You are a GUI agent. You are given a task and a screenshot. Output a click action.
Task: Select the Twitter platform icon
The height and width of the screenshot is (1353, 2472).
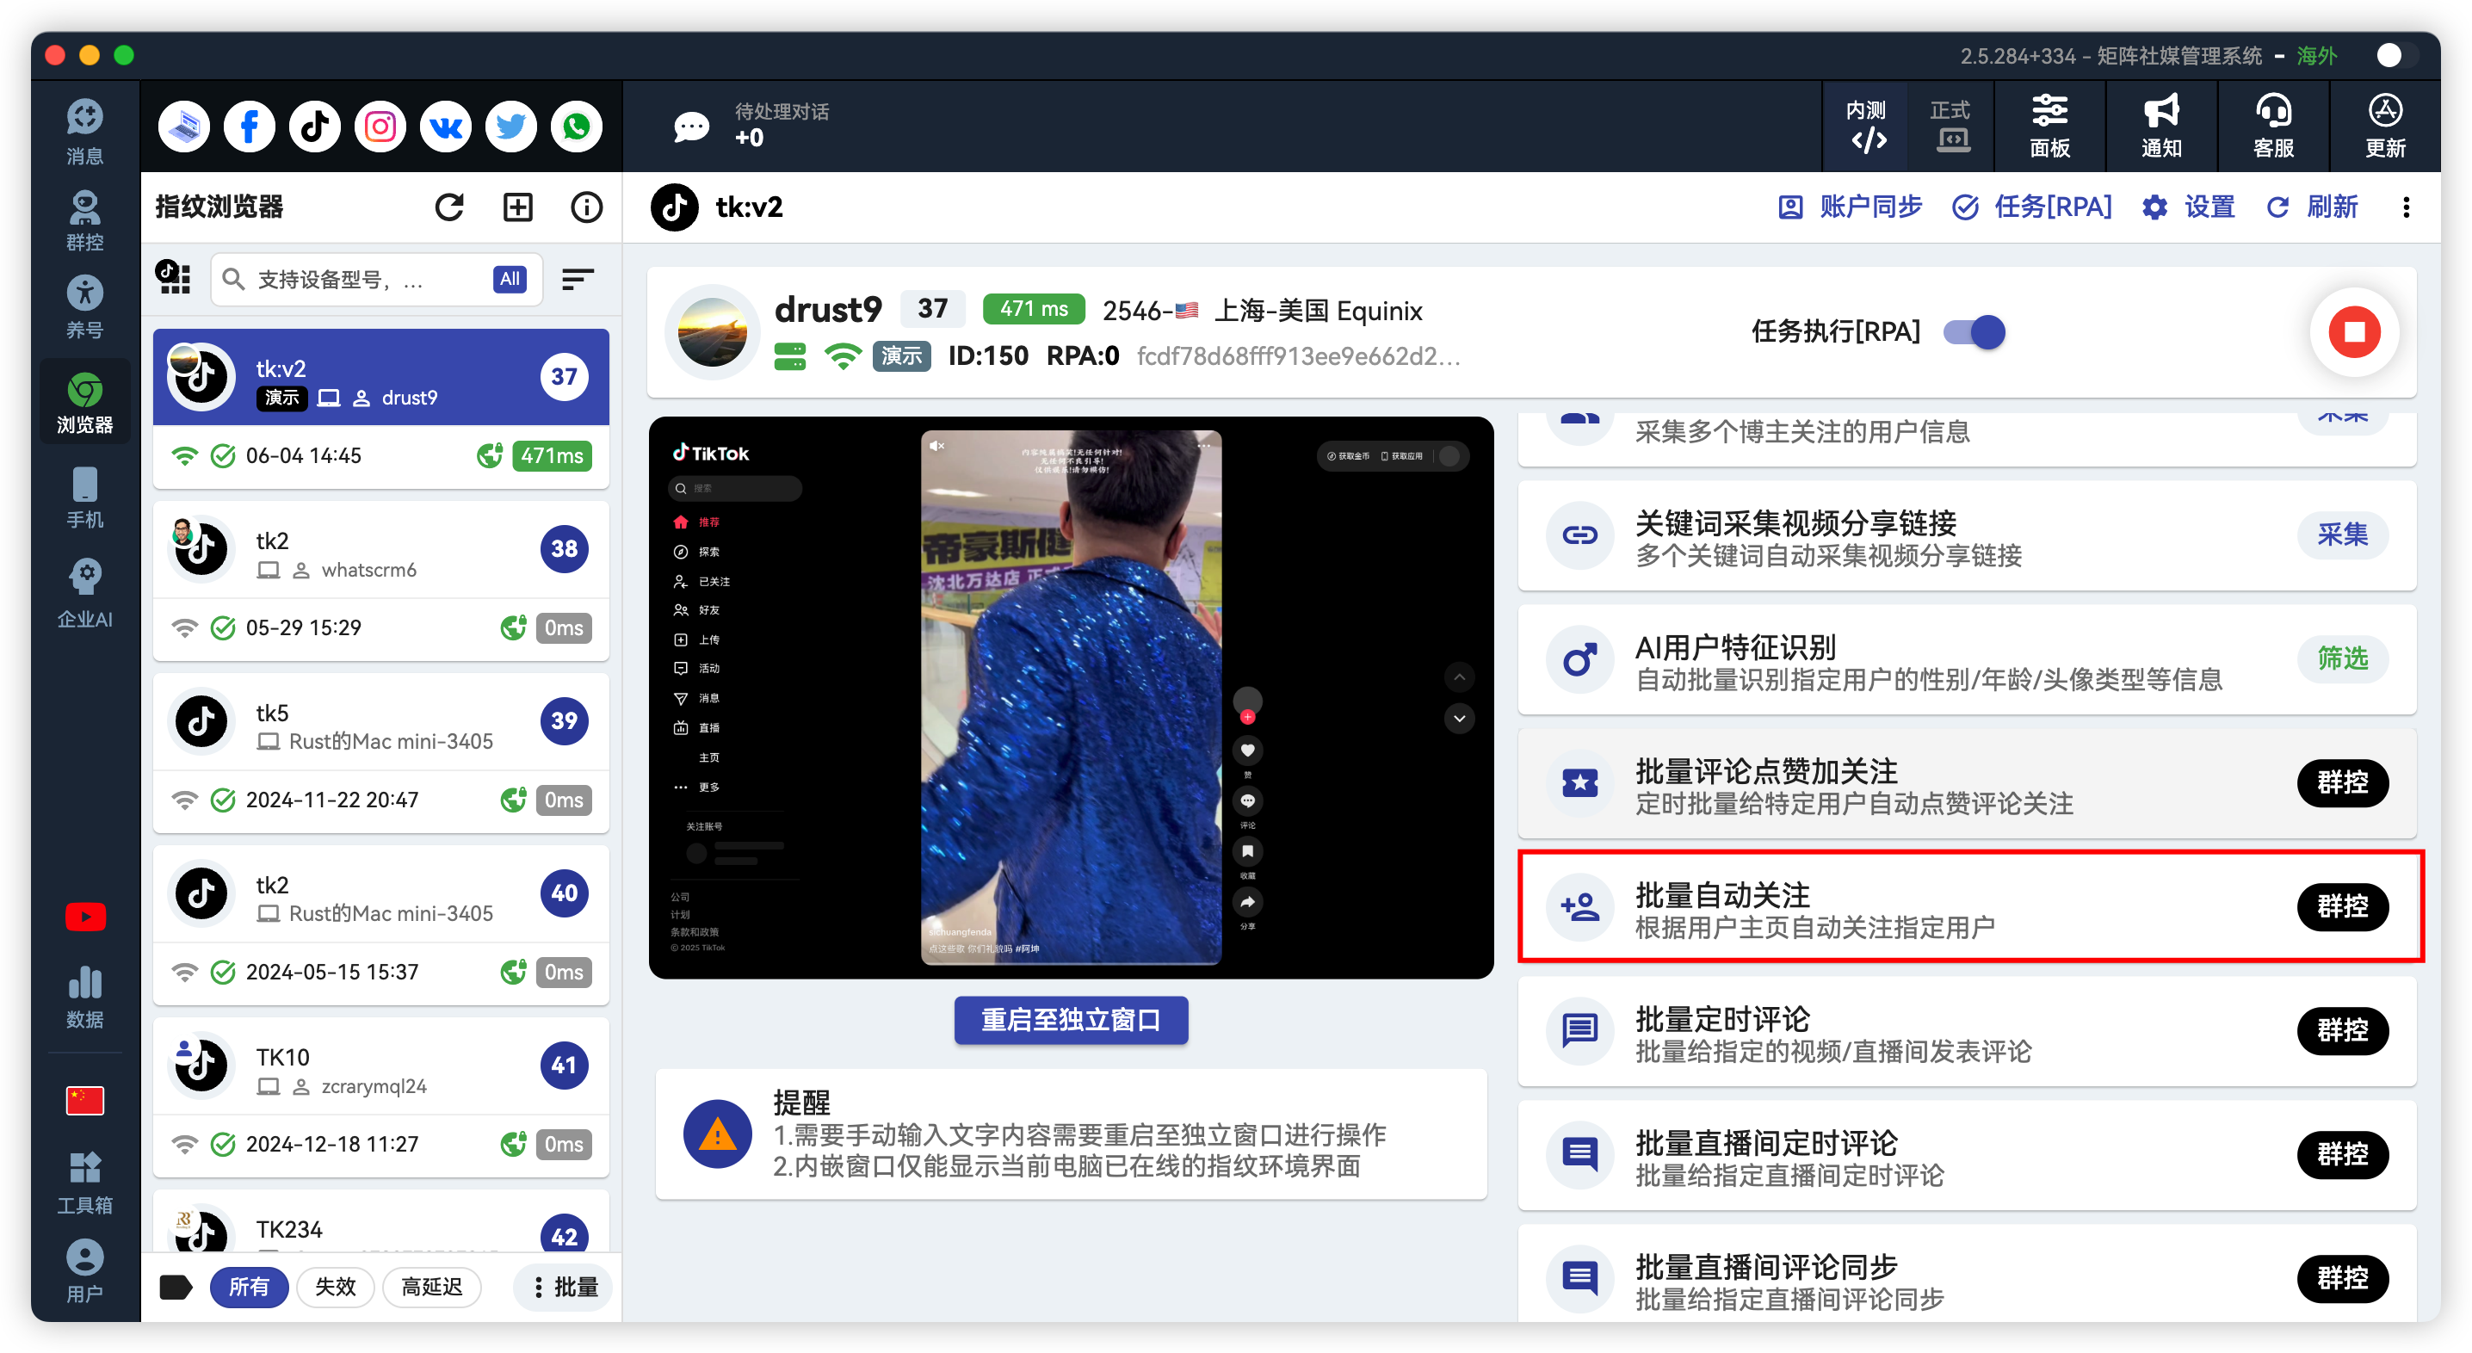510,126
